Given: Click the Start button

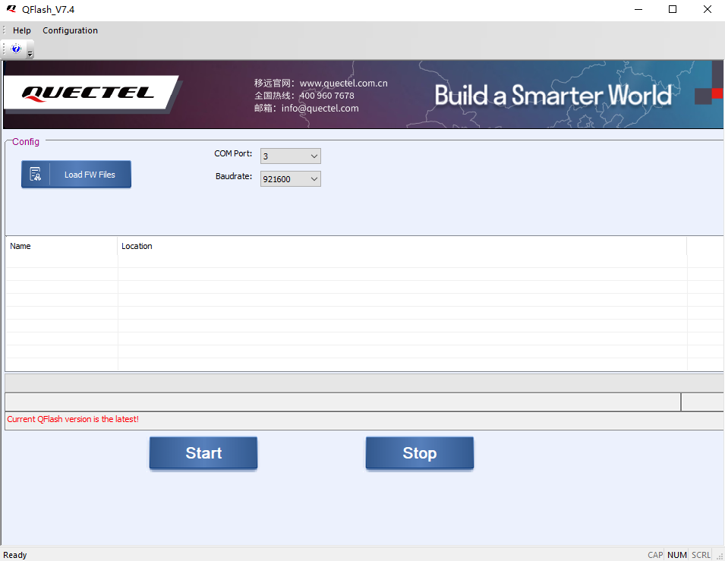Looking at the screenshot, I should coord(203,452).
